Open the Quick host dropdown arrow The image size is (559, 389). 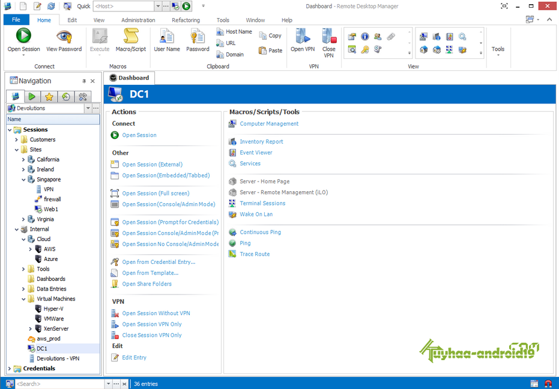(x=158, y=6)
